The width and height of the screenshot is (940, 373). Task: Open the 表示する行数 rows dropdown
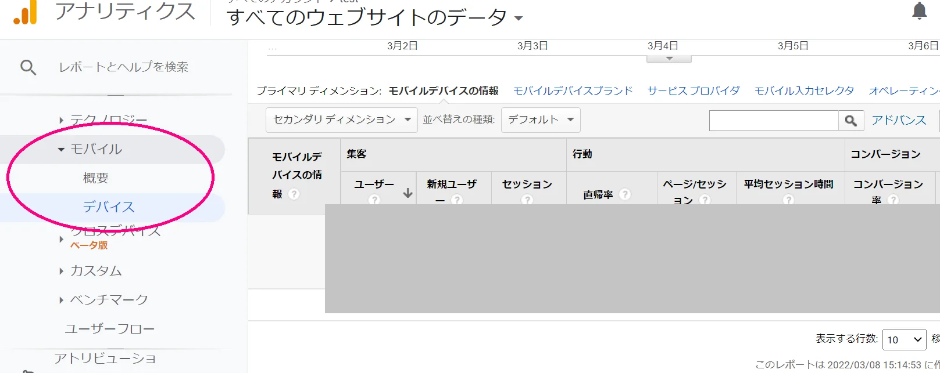[x=904, y=339]
